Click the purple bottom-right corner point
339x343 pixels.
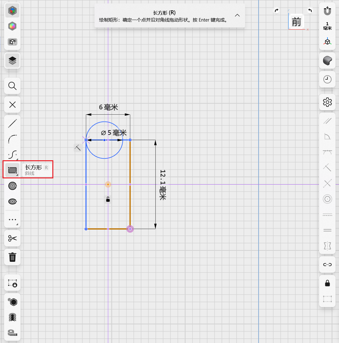(x=130, y=229)
